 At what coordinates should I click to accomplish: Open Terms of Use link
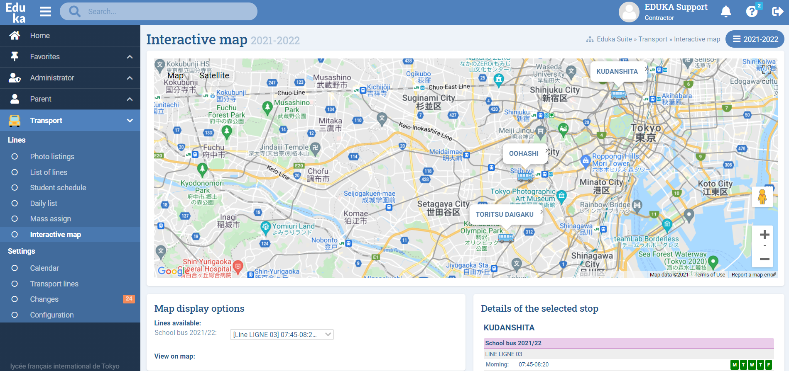pyautogui.click(x=710, y=274)
